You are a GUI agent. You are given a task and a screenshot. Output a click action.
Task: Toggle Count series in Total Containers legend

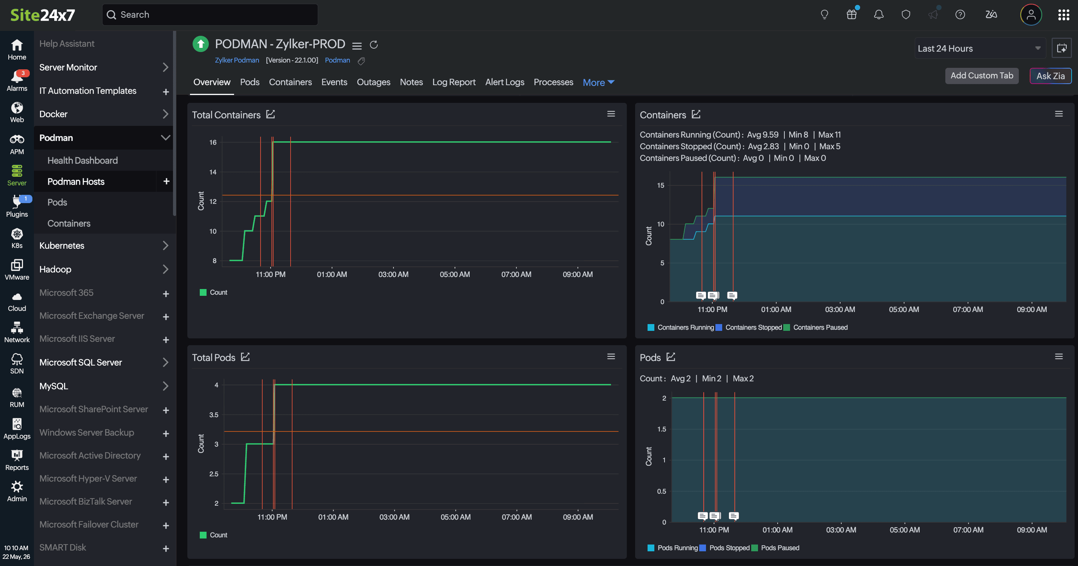click(214, 292)
